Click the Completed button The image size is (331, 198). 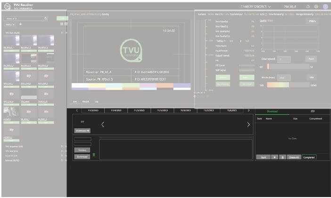pyautogui.click(x=309, y=157)
